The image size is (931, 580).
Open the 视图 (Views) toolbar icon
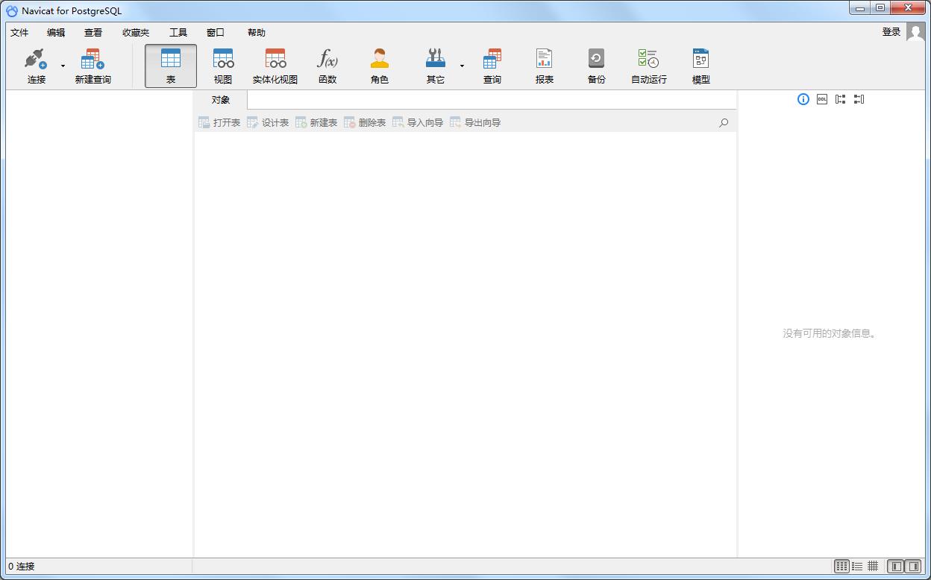223,66
